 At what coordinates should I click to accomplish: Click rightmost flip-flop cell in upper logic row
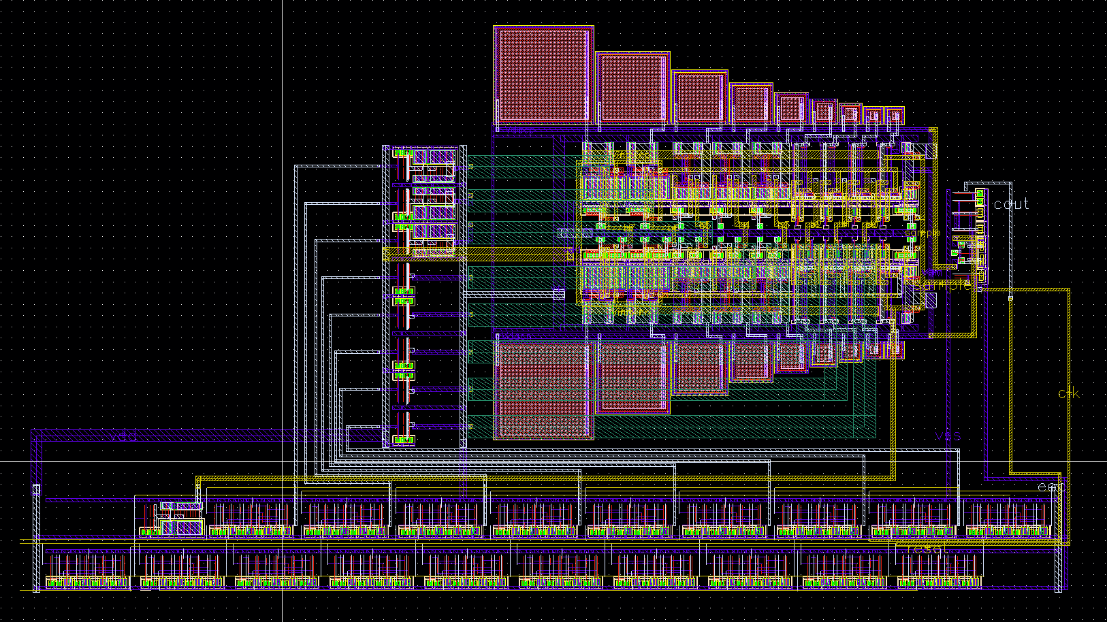click(1006, 520)
